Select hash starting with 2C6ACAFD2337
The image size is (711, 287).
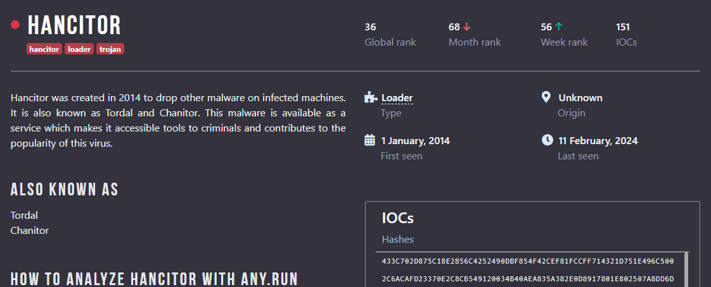pos(528,278)
